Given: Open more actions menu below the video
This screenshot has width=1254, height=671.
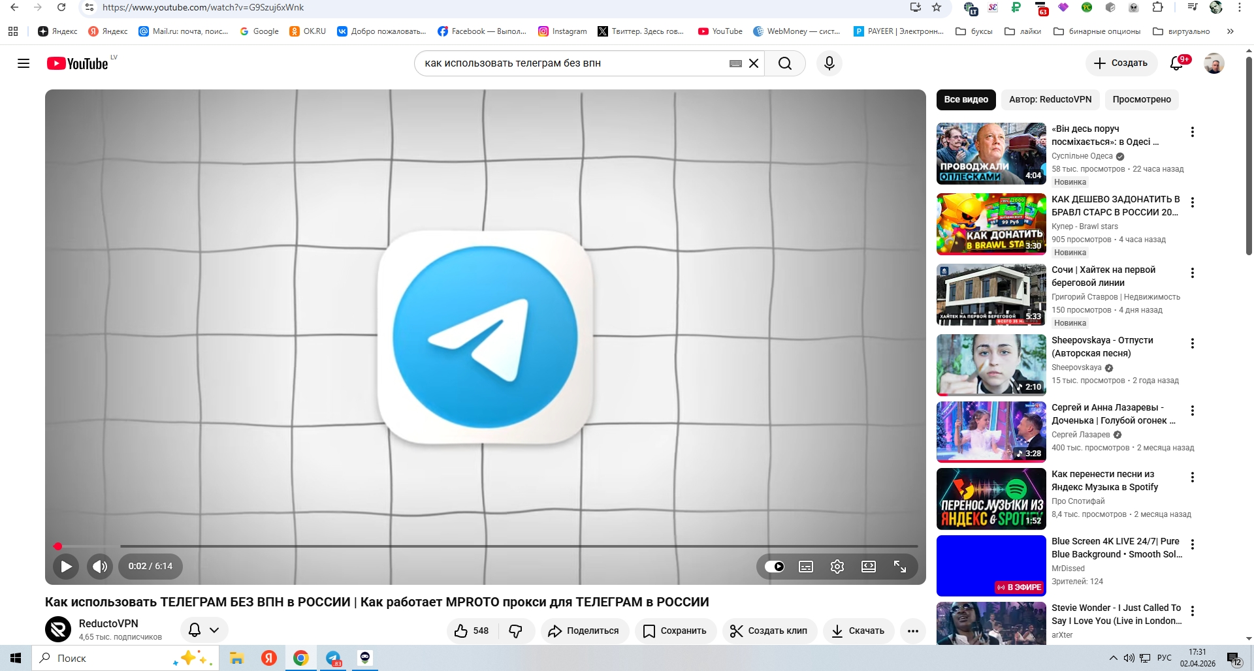Looking at the screenshot, I should point(912,631).
